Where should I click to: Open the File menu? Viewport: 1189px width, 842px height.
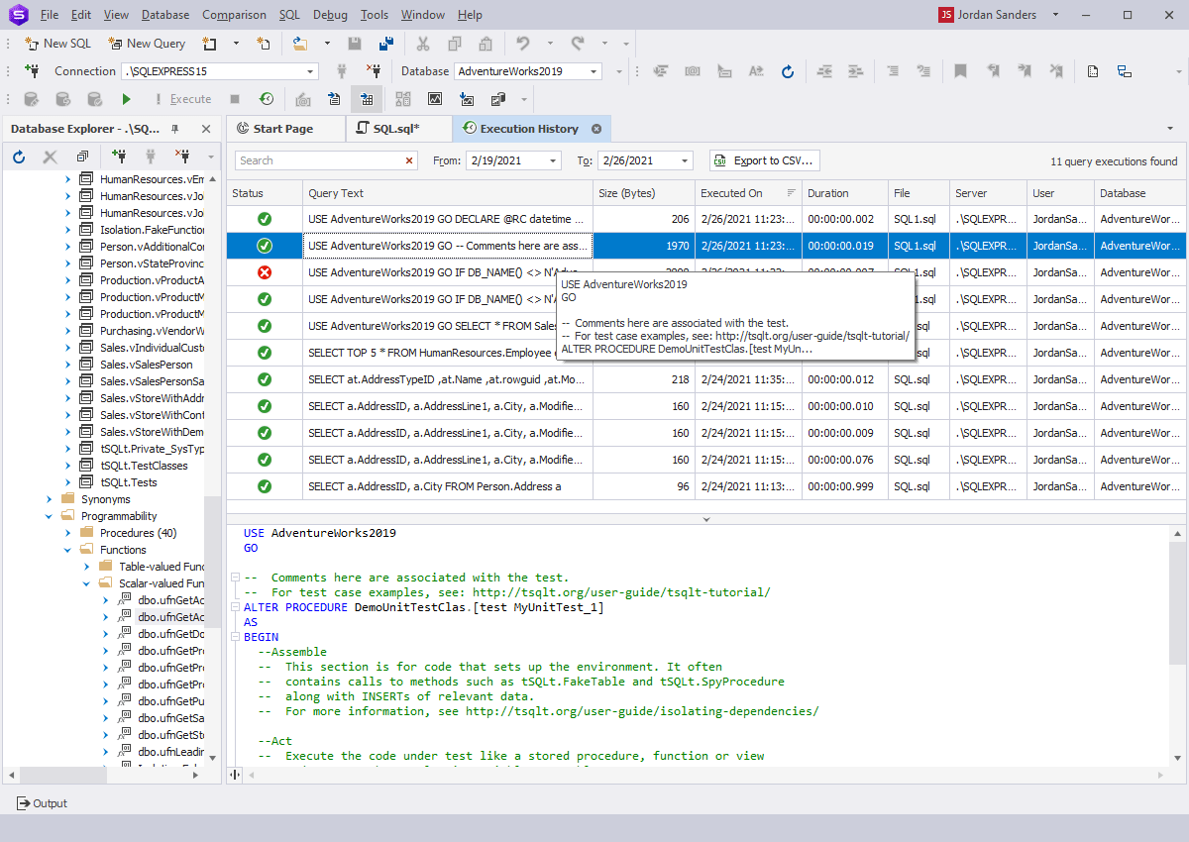coord(50,15)
